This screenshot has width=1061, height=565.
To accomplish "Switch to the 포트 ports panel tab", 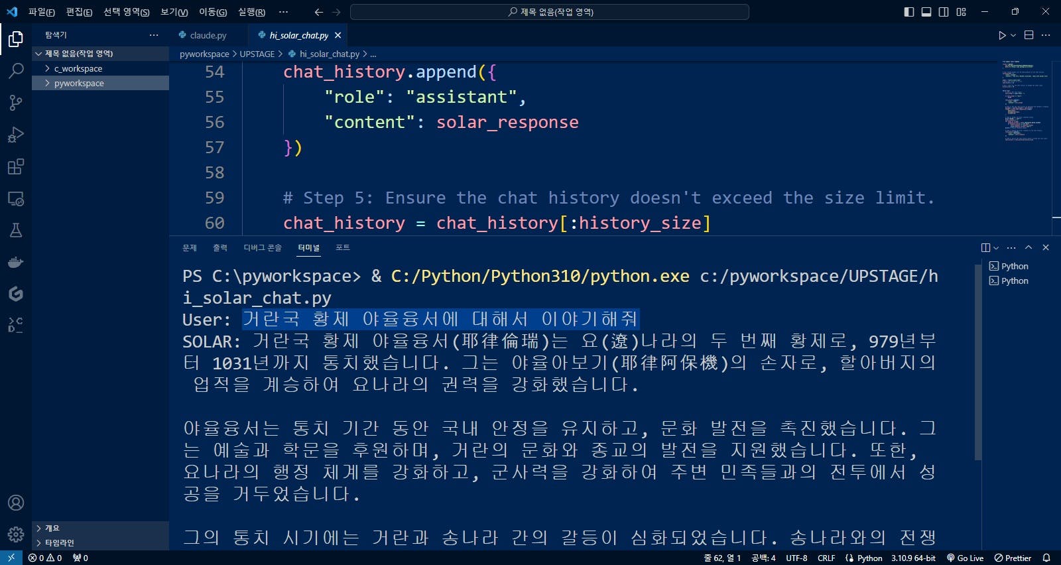I will point(343,247).
